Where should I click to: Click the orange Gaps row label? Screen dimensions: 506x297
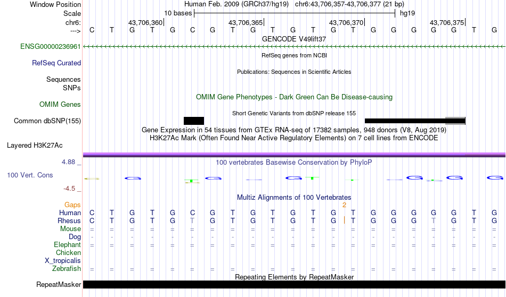[x=72, y=205]
